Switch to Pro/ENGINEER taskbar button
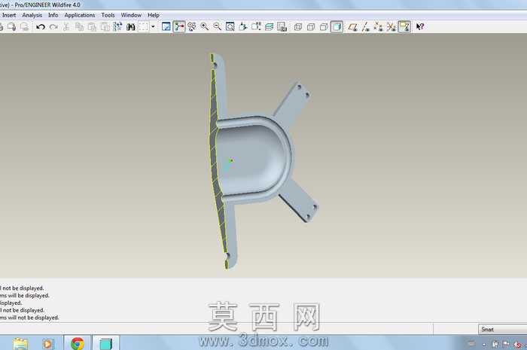The width and height of the screenshot is (527, 350). click(x=105, y=343)
